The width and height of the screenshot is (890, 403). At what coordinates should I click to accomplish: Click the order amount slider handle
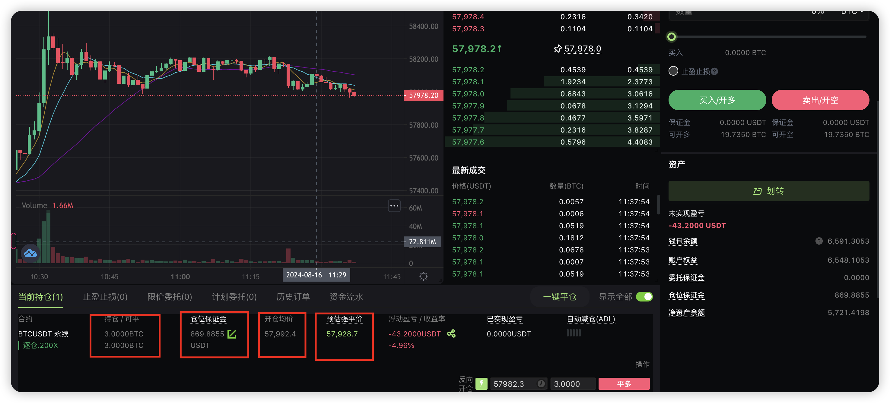pyautogui.click(x=671, y=36)
